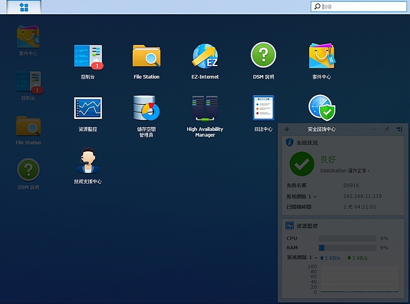Add a widget with the plus button

coord(287,129)
